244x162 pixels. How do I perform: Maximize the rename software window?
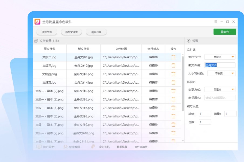(228, 22)
